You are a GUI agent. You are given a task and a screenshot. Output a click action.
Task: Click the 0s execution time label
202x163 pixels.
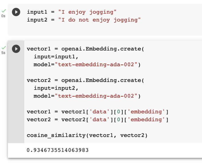3,16
